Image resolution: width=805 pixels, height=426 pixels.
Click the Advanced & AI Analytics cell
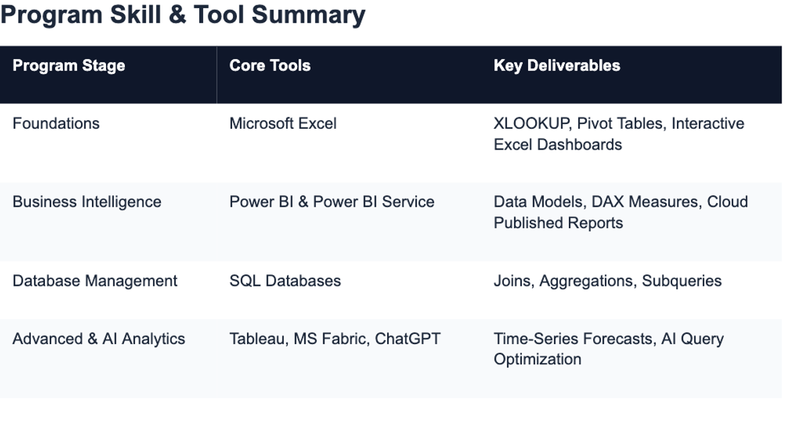click(108, 359)
